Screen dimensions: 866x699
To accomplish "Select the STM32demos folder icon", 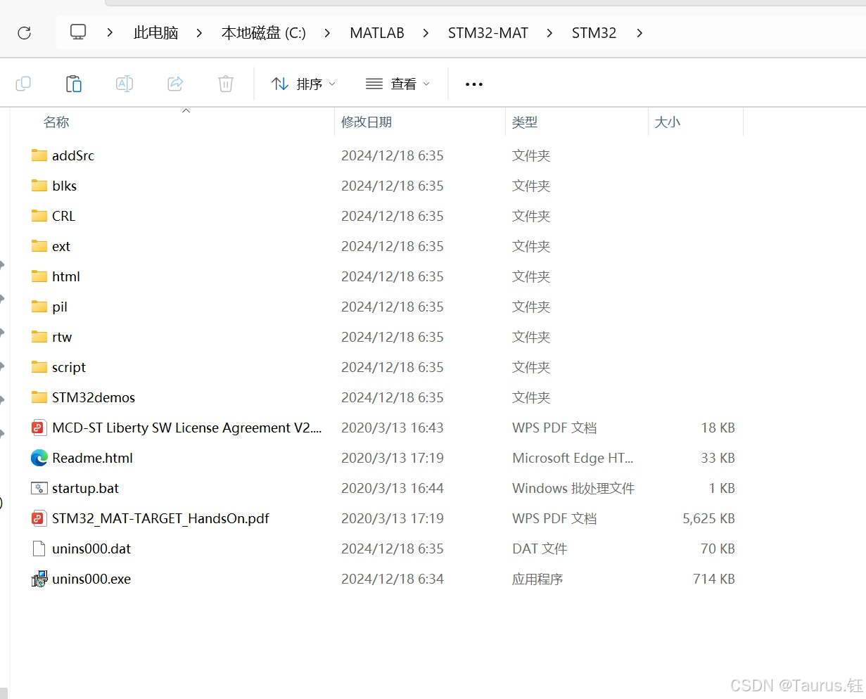I will click(39, 397).
